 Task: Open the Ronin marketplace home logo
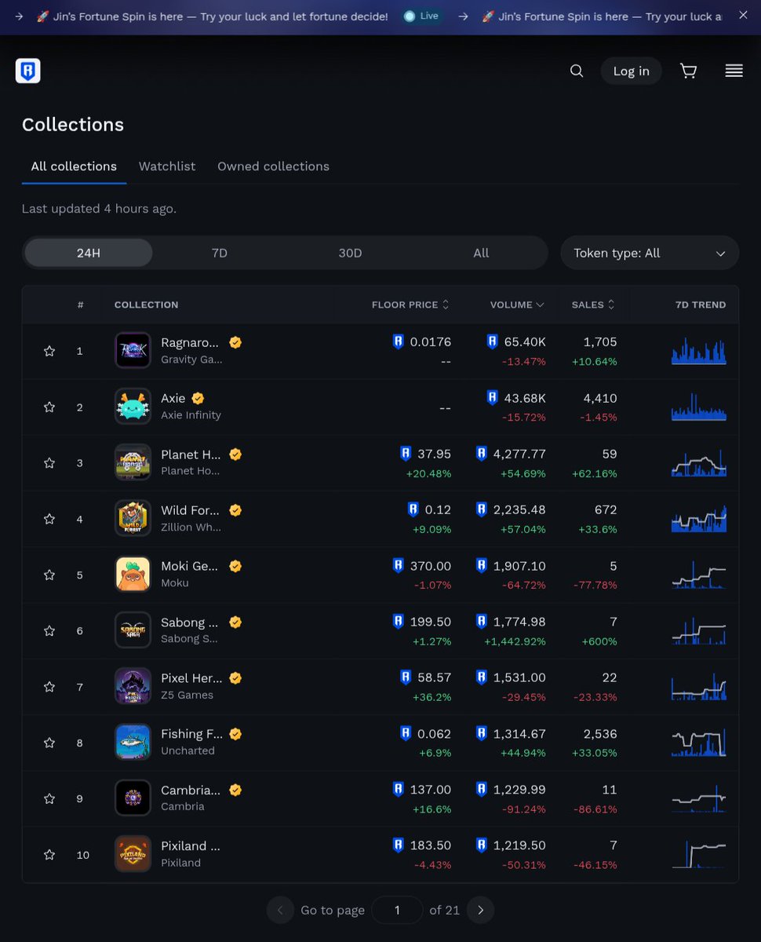[28, 71]
